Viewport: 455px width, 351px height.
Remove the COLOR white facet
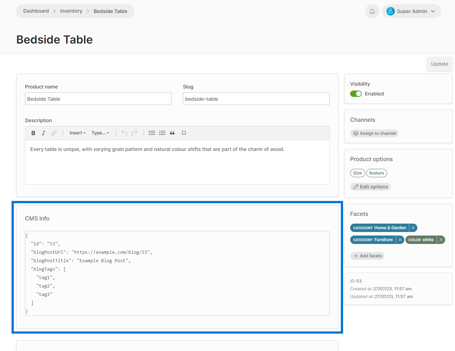pos(441,239)
